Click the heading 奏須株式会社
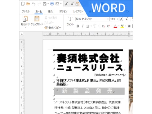The width and height of the screenshot is (152, 114). (x=88, y=59)
